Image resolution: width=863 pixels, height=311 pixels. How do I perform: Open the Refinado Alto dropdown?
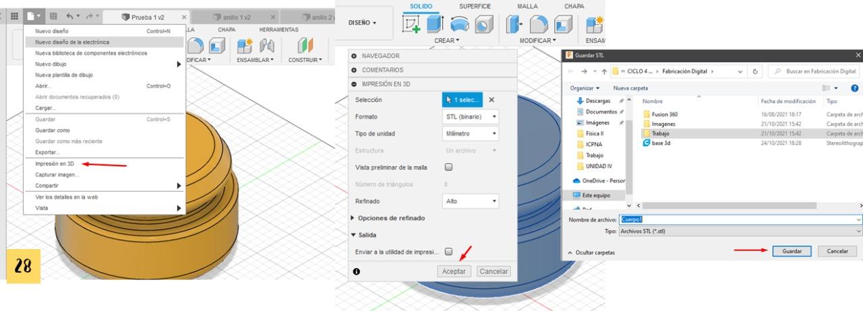[471, 201]
